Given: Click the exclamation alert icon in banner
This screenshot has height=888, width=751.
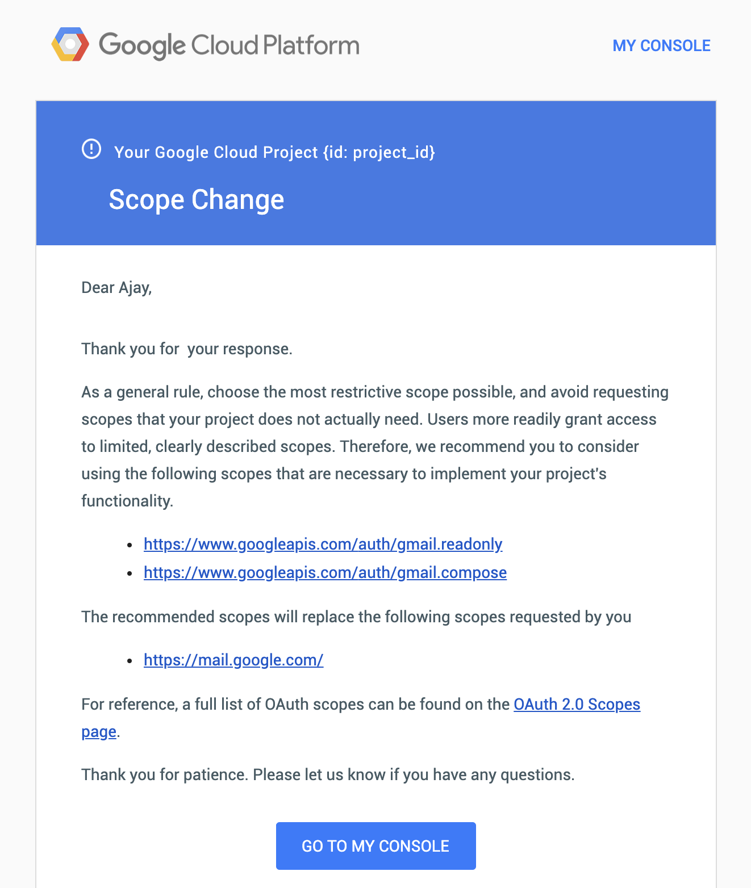Looking at the screenshot, I should (91, 149).
